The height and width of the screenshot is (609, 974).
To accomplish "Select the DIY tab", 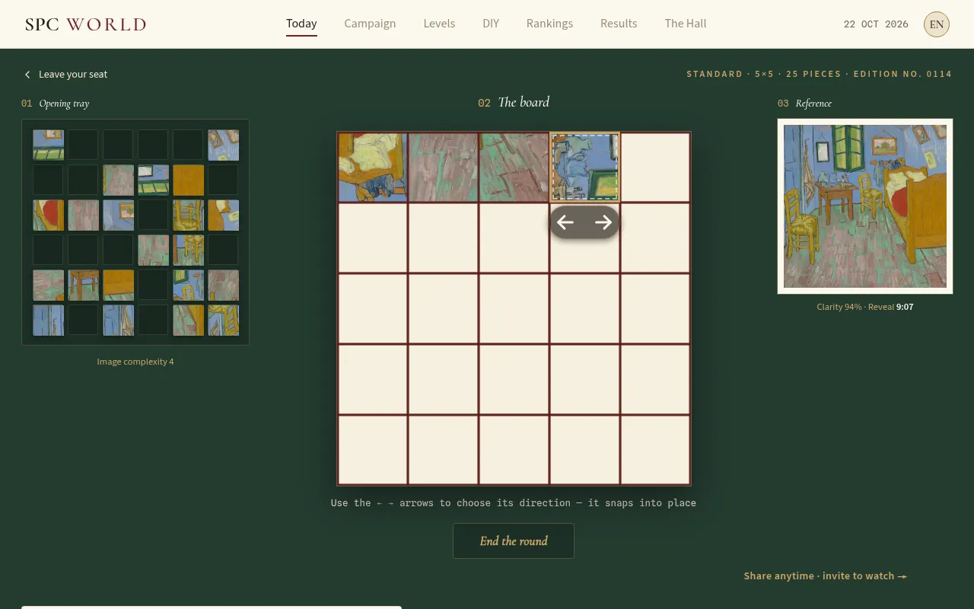I will (491, 24).
